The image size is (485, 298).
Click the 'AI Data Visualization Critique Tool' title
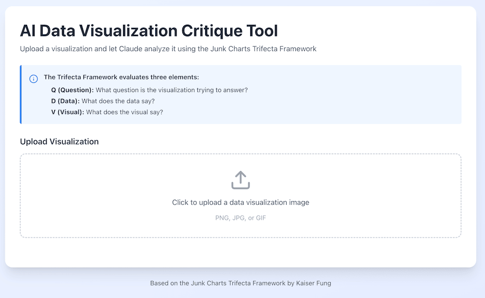click(x=149, y=31)
